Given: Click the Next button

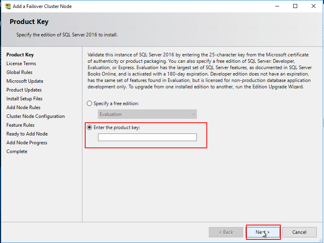Looking at the screenshot, I should (x=263, y=232).
